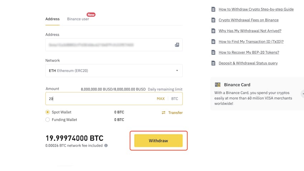The height and width of the screenshot is (171, 304).
Task: Click the Binance Card icon
Action: click(217, 85)
